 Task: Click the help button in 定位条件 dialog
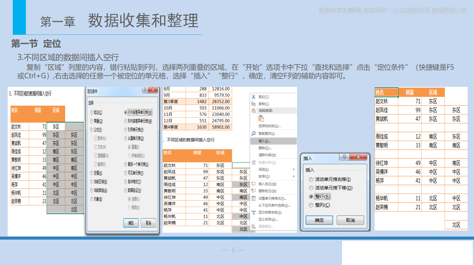tap(145, 90)
